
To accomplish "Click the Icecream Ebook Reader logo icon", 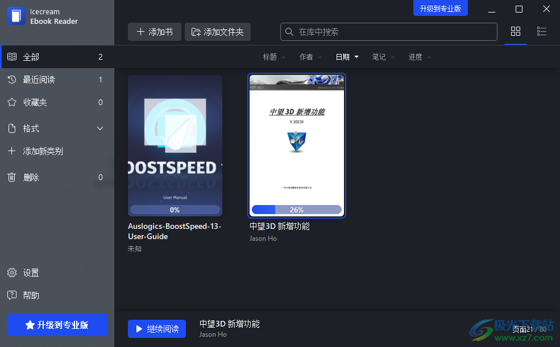I will click(x=16, y=16).
